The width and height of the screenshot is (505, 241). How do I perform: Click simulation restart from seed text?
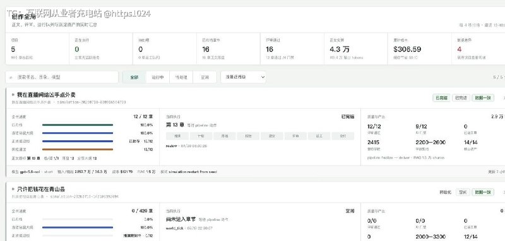(193, 172)
